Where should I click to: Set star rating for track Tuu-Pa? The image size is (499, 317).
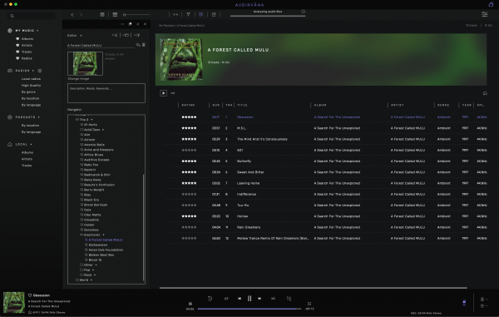click(189, 206)
